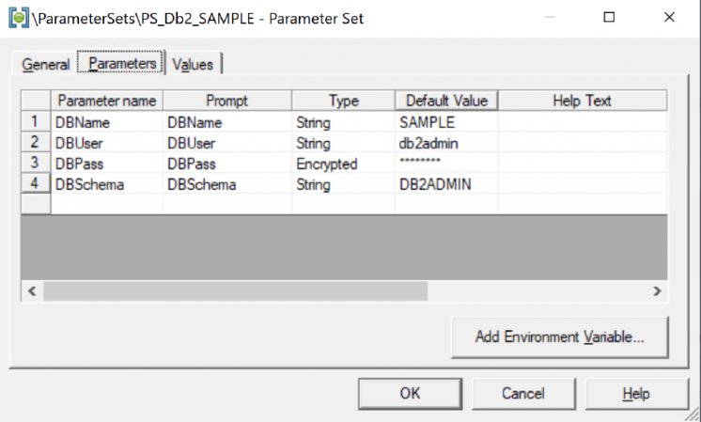Click the Cancel button
Screen dimensions: 701x422
point(523,394)
